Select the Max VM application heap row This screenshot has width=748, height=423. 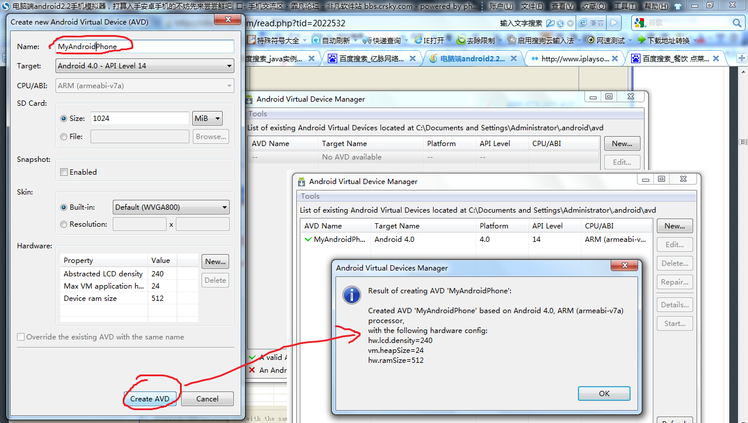point(129,286)
